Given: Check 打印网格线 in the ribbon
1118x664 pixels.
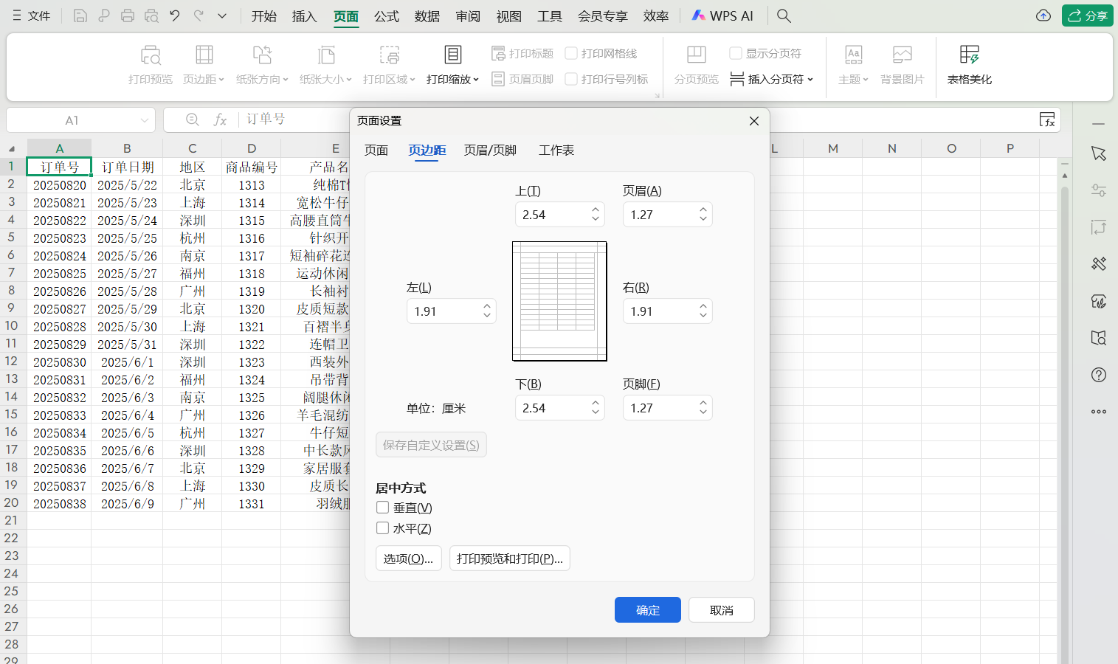Looking at the screenshot, I should [x=572, y=53].
